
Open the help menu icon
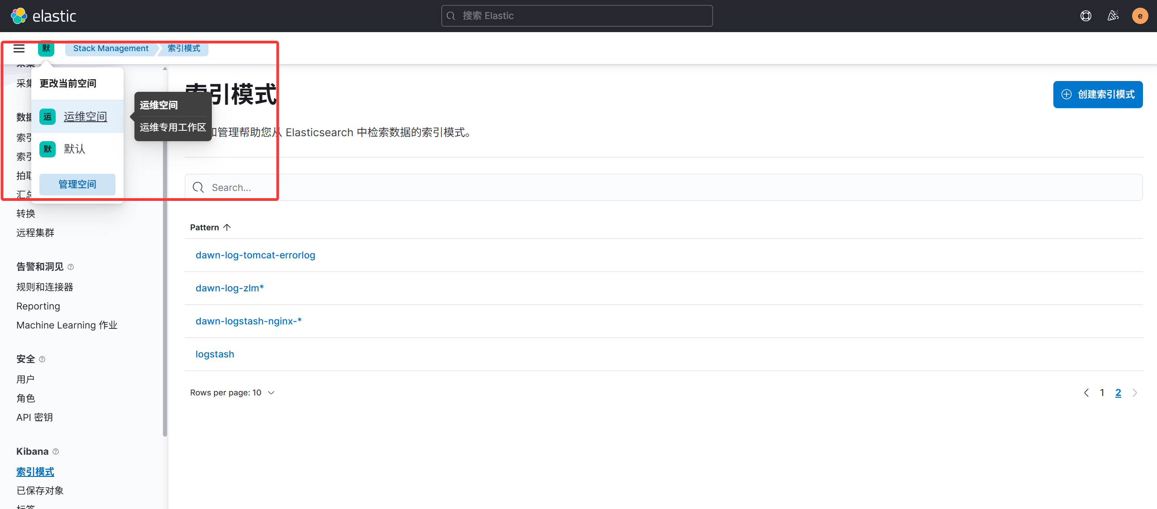[1085, 16]
